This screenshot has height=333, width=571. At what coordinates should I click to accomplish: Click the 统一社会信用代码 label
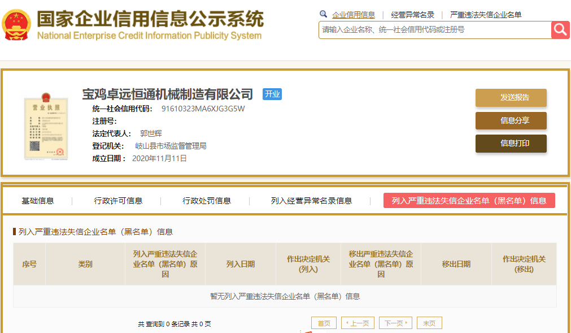123,109
